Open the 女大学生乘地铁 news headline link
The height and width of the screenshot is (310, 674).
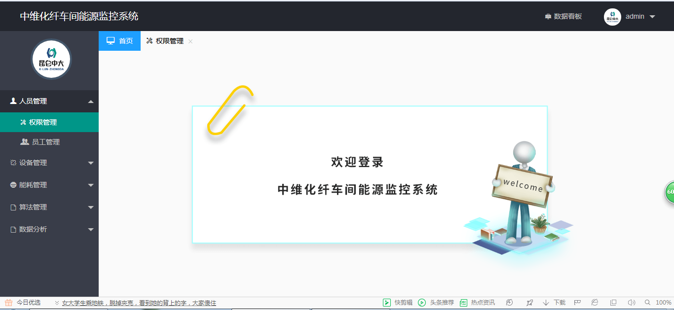[x=139, y=303]
